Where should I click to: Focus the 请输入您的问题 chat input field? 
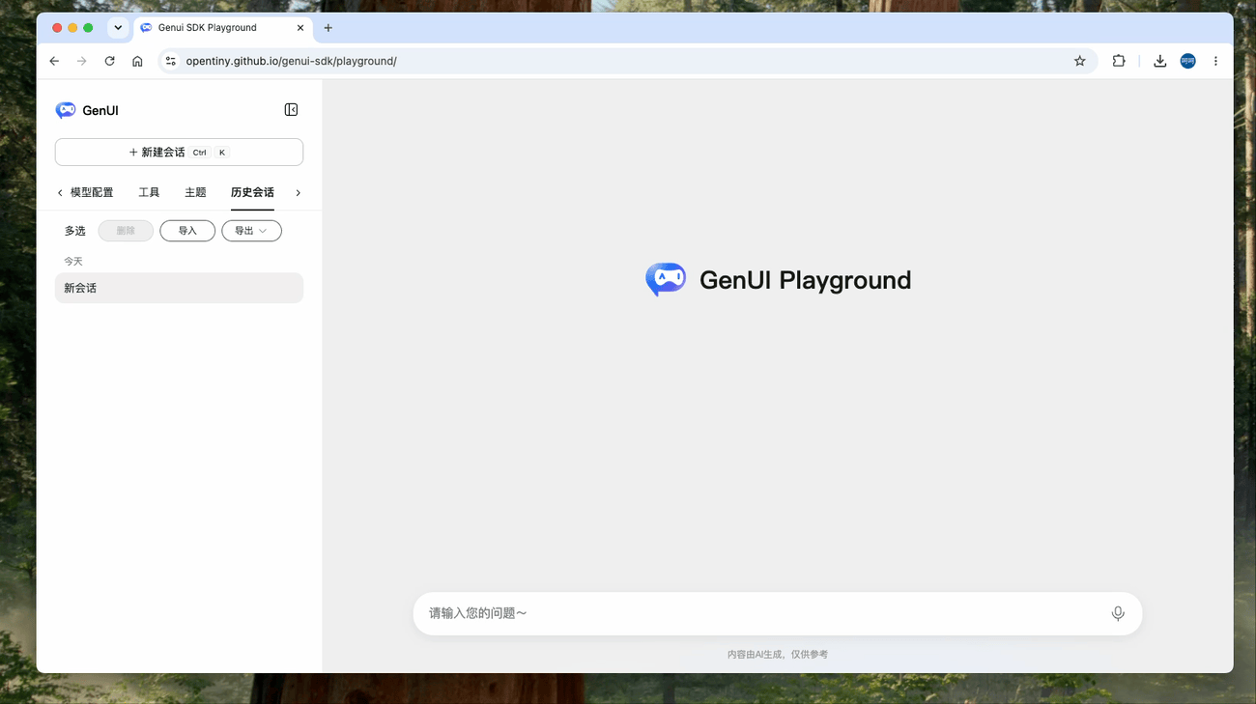click(x=777, y=613)
